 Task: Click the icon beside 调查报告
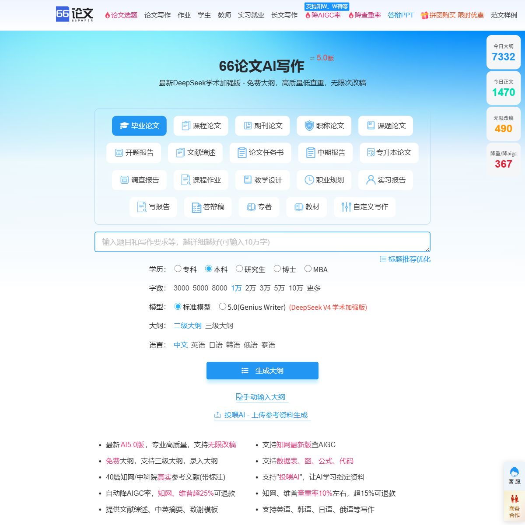point(124,180)
